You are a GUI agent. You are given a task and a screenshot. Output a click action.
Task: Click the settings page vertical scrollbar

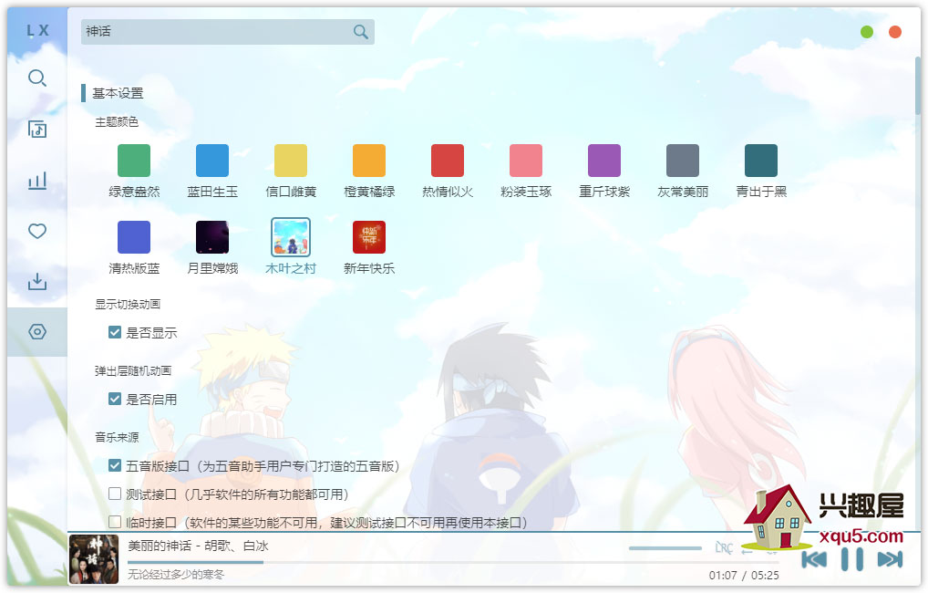917,86
